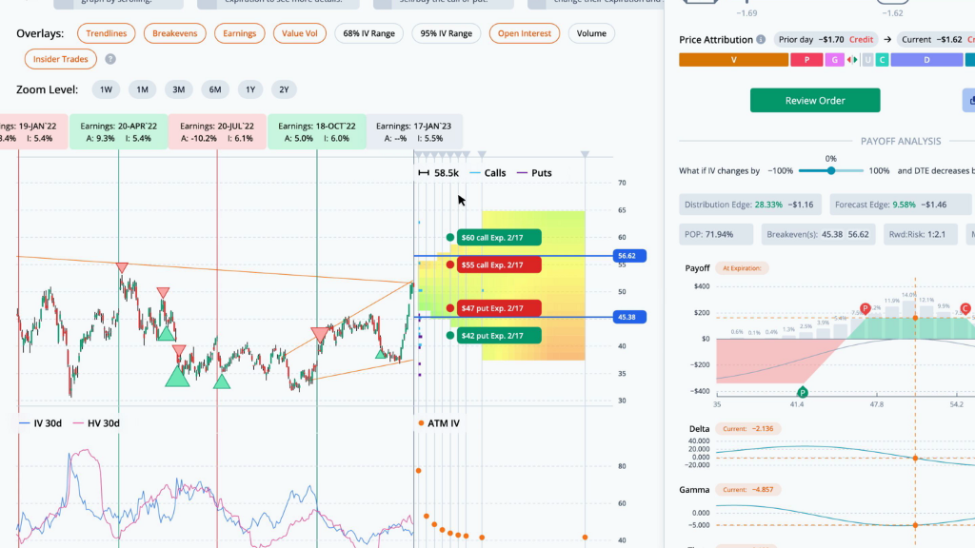This screenshot has height=548, width=975.
Task: Set zoom level to 1Y
Action: pos(250,89)
